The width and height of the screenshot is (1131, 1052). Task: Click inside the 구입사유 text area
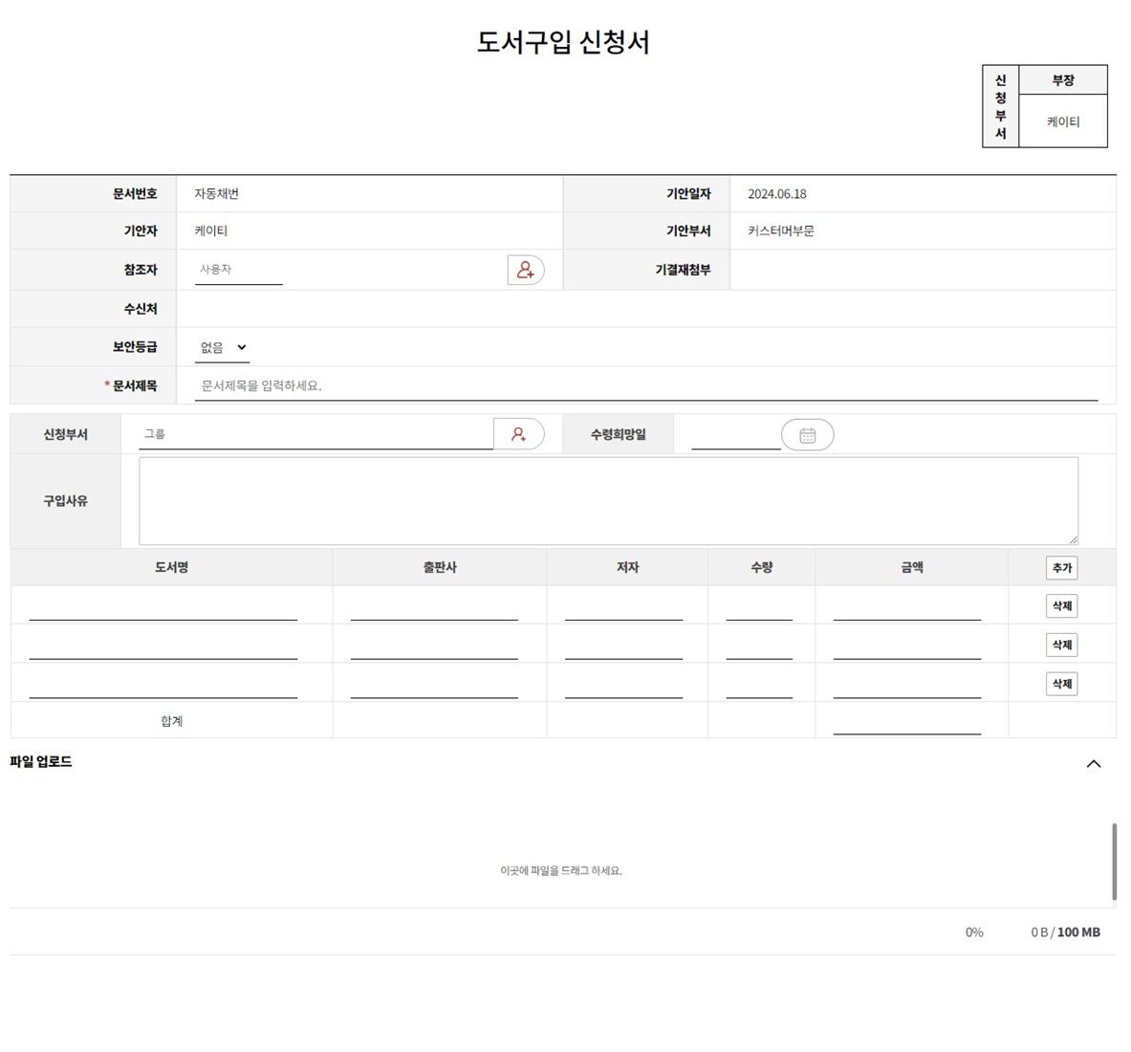pyautogui.click(x=609, y=501)
